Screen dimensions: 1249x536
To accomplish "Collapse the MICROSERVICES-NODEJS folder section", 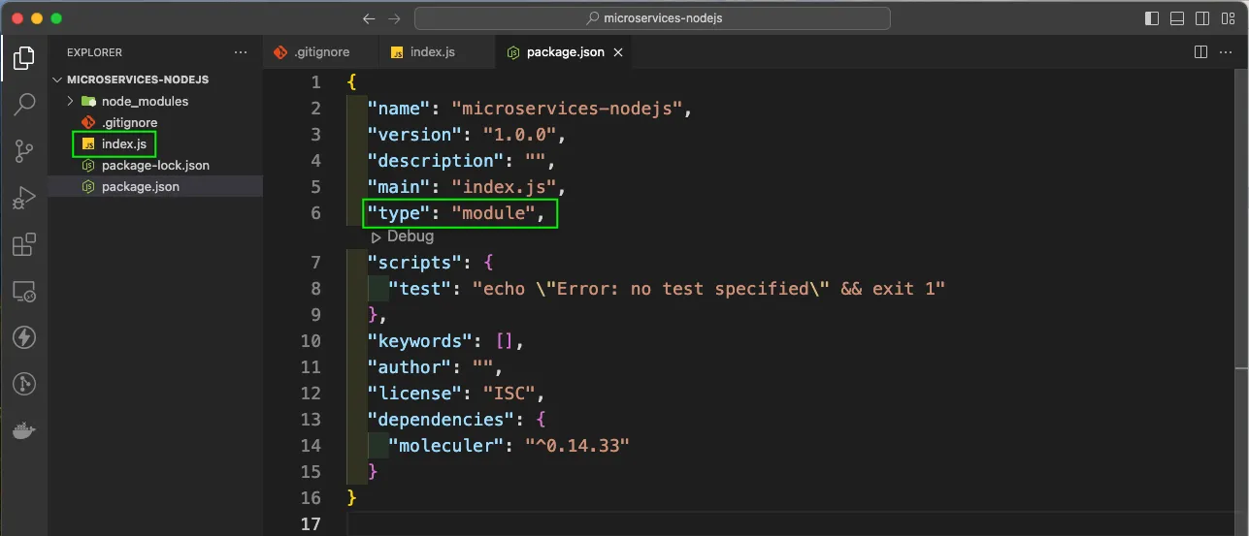I will (x=155, y=79).
